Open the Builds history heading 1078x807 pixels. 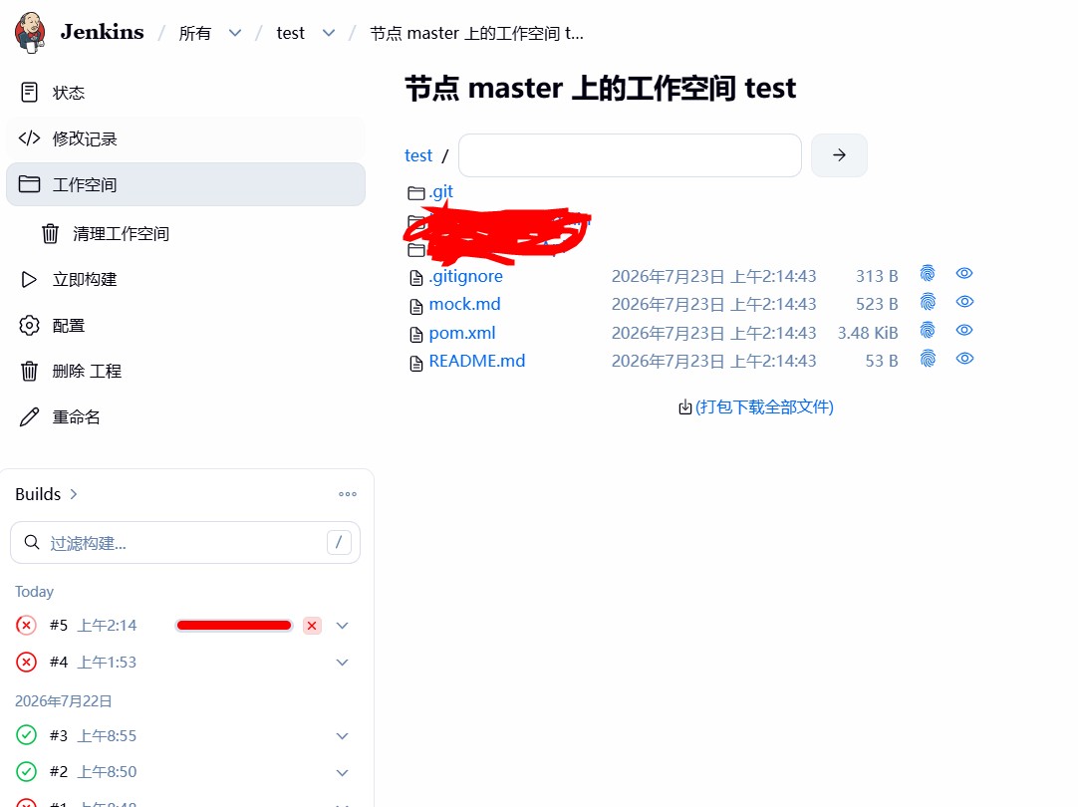46,494
